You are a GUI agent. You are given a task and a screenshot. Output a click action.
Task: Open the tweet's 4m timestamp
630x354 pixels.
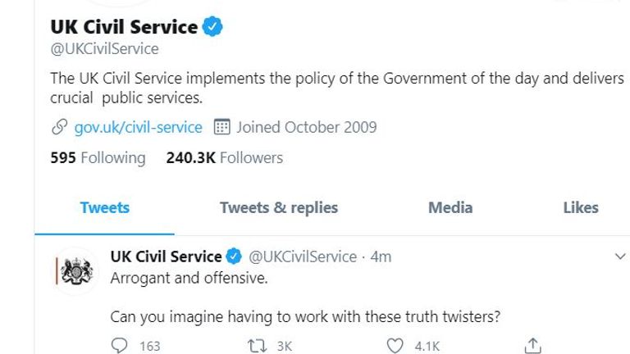381,256
